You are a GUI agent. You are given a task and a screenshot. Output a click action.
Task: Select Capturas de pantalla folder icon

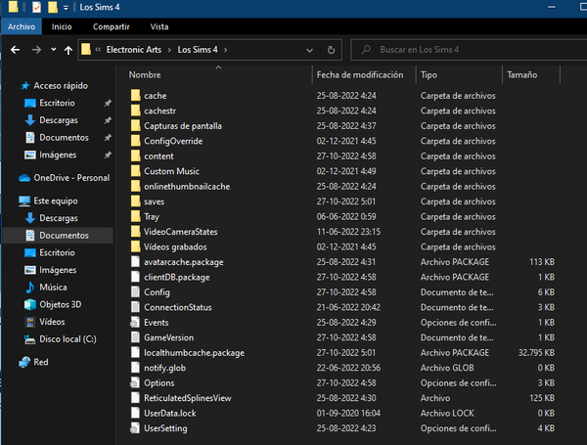pyautogui.click(x=136, y=126)
